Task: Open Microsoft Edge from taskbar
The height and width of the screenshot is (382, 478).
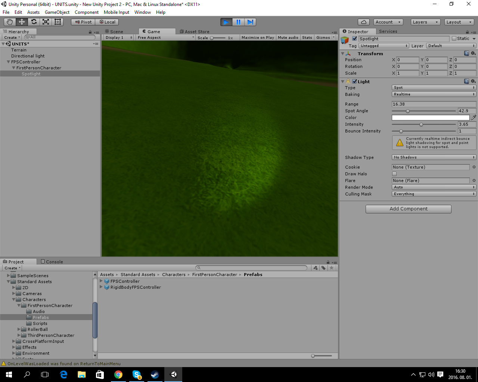Action: click(x=63, y=375)
